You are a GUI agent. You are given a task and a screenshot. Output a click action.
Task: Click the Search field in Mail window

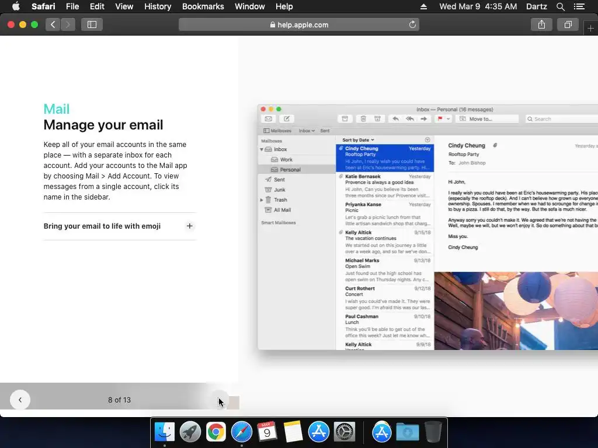pyautogui.click(x=561, y=119)
